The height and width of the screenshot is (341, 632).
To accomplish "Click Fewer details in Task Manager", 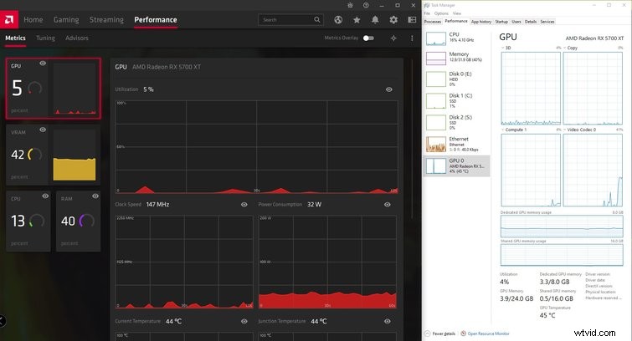I will click(444, 333).
